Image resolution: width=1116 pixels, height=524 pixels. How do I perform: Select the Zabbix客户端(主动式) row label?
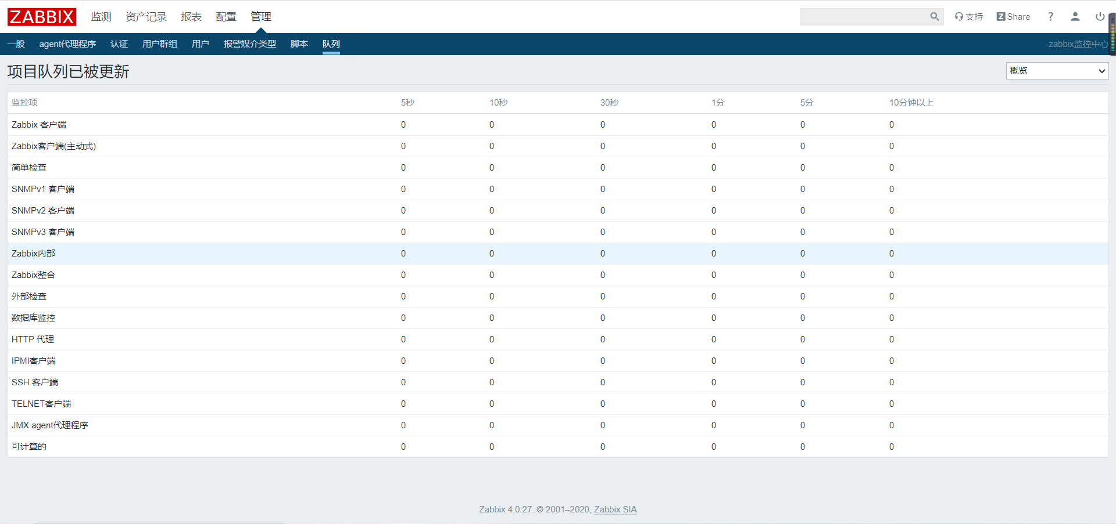point(53,146)
